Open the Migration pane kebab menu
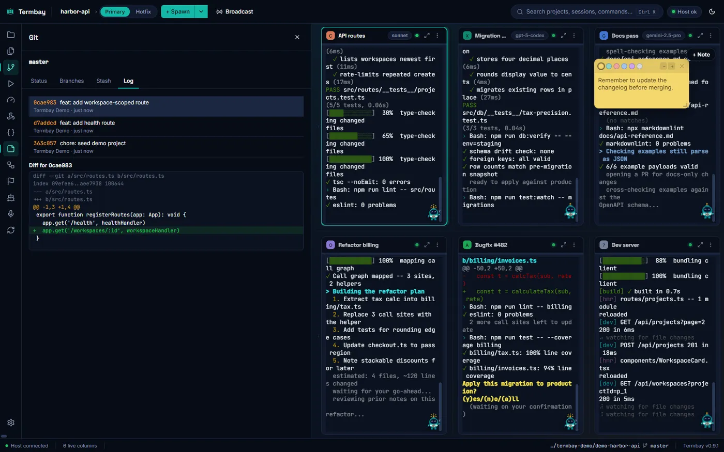 pyautogui.click(x=574, y=36)
